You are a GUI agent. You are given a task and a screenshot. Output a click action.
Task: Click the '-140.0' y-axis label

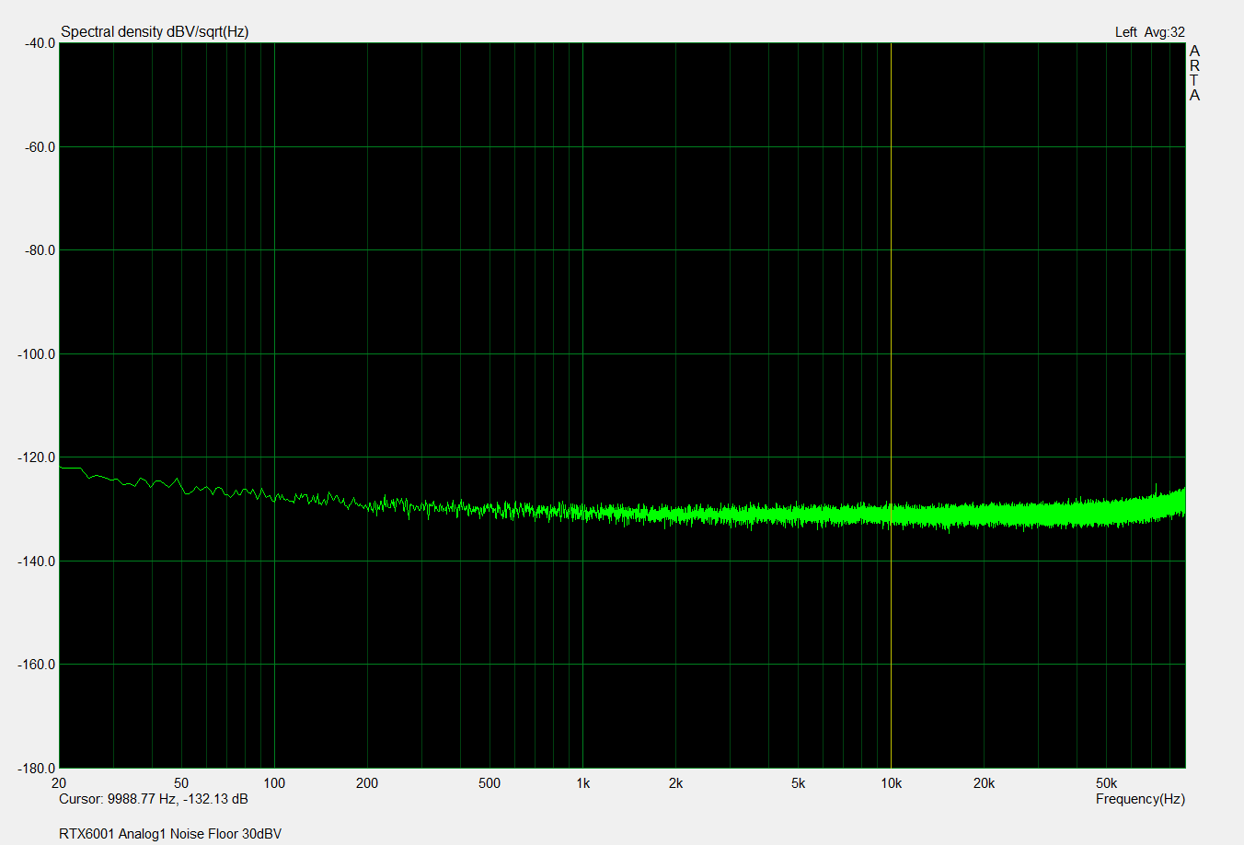(37, 561)
